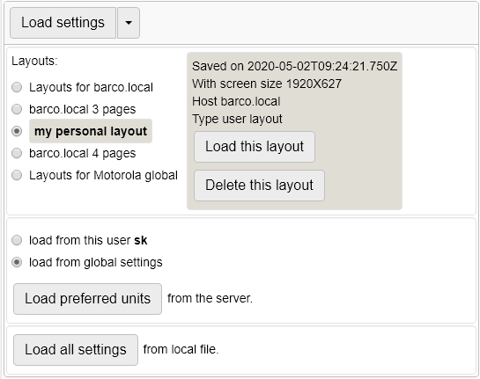Click the screen size 1920X627 line
Screen dimensions: 480x379
point(267,84)
